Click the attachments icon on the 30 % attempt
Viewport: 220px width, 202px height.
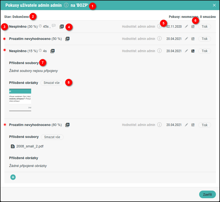click(x=62, y=27)
